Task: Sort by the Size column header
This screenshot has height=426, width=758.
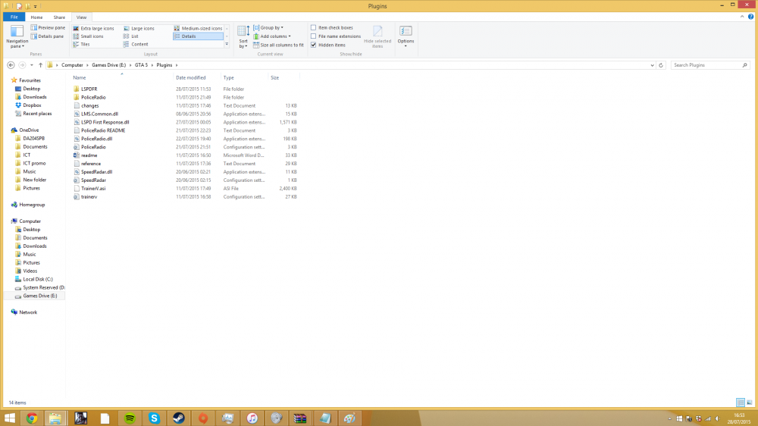Action: [x=274, y=77]
